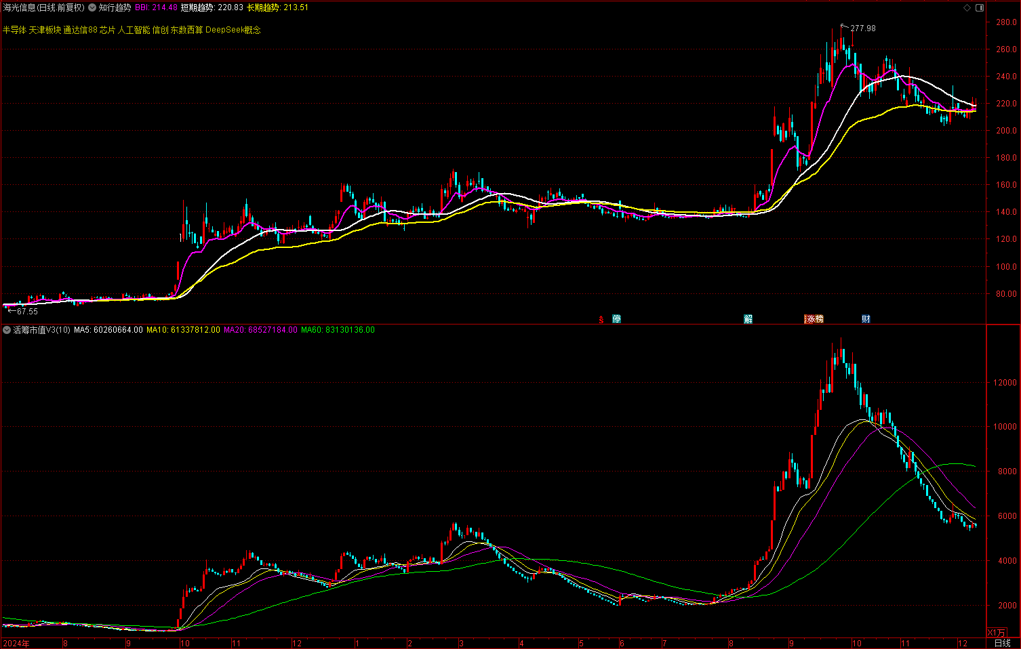
Task: Click the 财 financial report marker
Action: pyautogui.click(x=866, y=319)
